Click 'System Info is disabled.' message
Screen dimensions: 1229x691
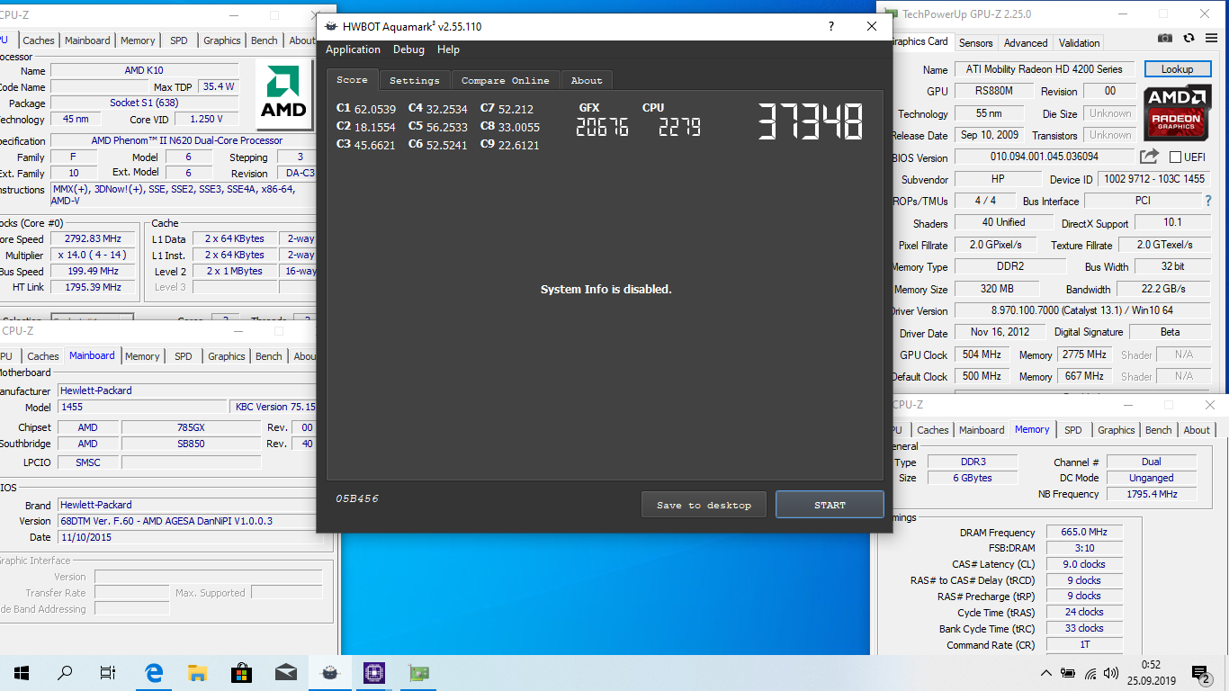606,289
